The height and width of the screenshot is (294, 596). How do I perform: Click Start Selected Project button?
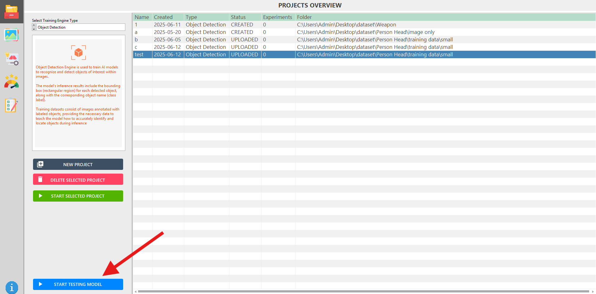78,196
